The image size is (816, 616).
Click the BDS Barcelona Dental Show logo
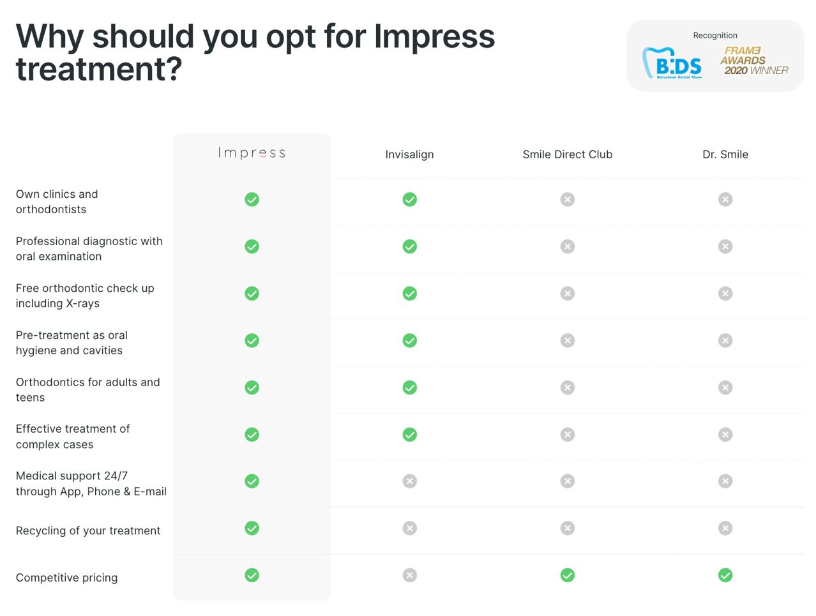672,63
